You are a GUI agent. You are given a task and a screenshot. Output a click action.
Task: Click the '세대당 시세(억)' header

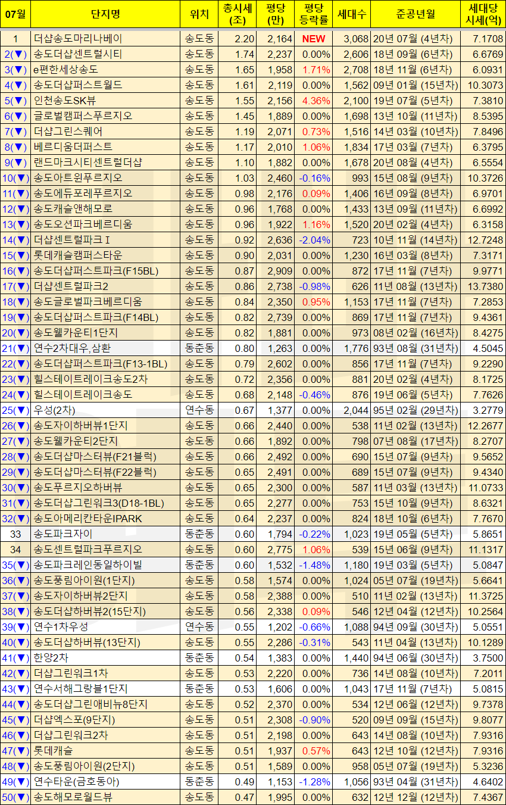(483, 14)
